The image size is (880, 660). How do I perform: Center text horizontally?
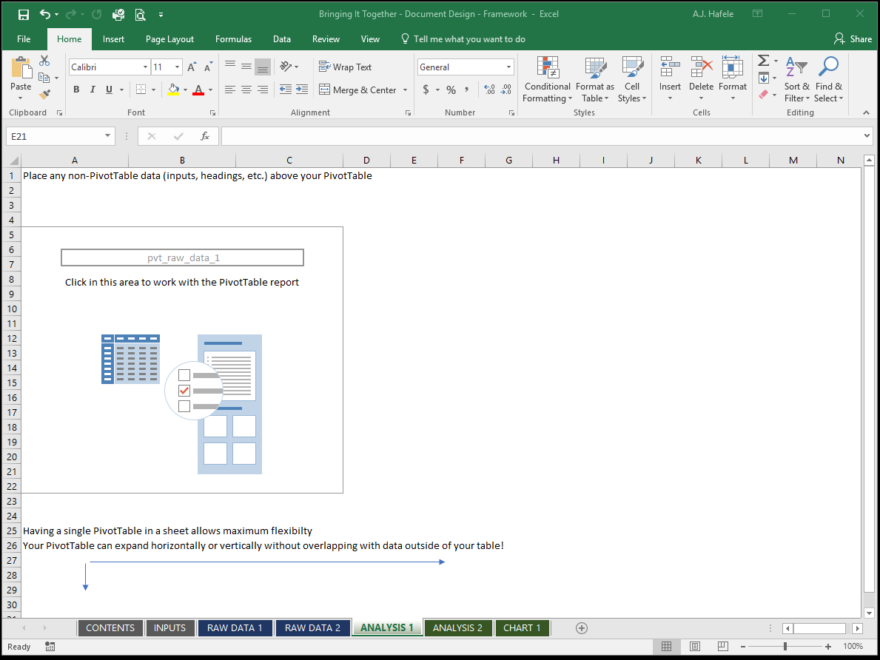(246, 90)
